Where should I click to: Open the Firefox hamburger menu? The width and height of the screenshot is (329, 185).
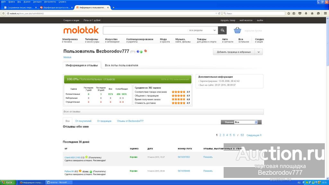325,13
